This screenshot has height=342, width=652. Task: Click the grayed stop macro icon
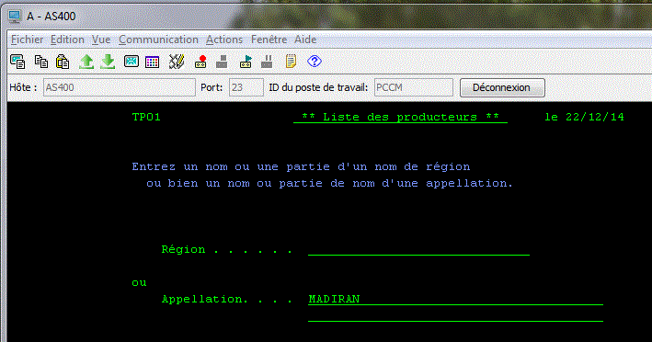point(222,62)
